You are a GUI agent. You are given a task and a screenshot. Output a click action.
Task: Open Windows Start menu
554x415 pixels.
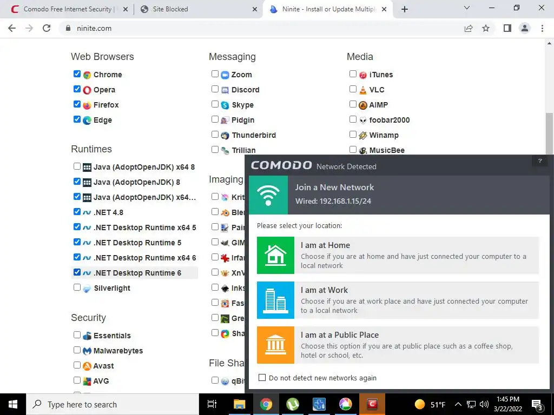pos(13,404)
